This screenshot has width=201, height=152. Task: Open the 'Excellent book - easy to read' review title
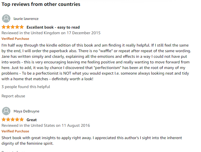53,27
